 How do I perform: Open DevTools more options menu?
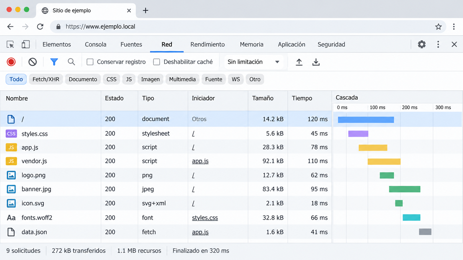(438, 44)
